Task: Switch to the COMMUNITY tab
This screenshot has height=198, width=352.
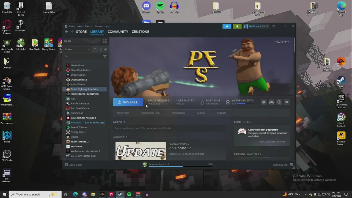Action: pyautogui.click(x=118, y=32)
